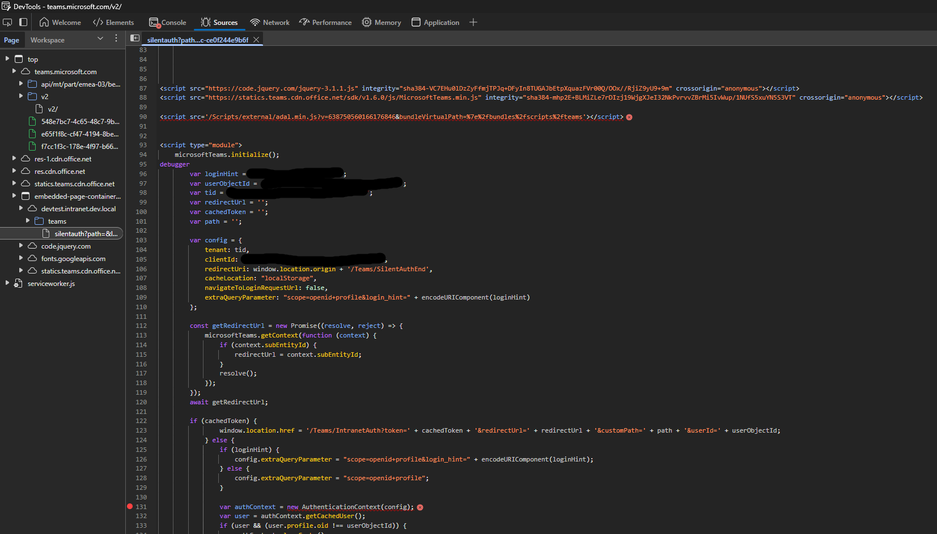
Task: Click the inspect element picker icon
Action: point(7,22)
